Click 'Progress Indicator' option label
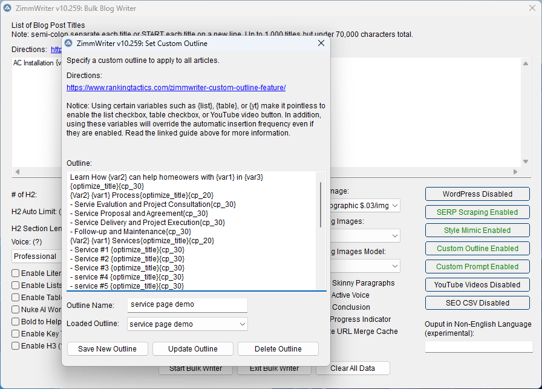 (360, 319)
